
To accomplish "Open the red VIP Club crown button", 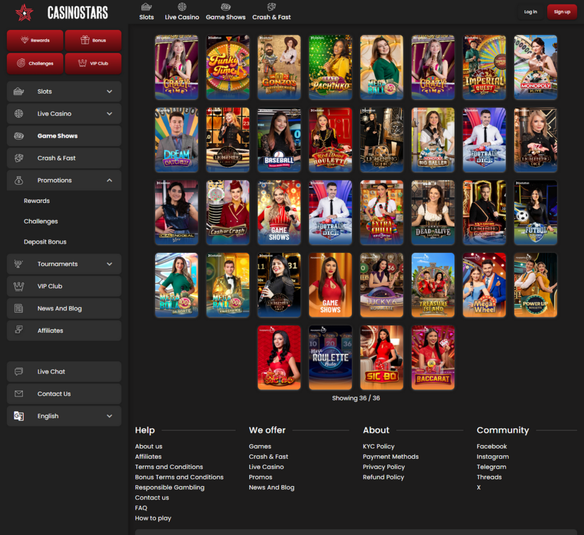I will (93, 63).
